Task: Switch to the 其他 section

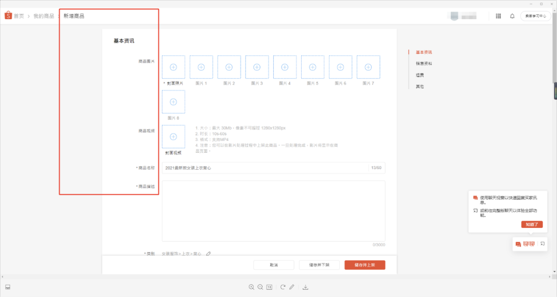Action: pyautogui.click(x=418, y=86)
